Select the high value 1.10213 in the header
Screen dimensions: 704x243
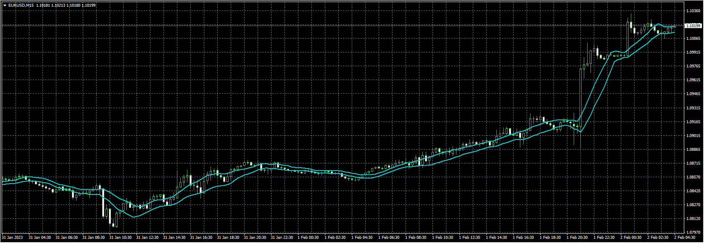[58, 5]
